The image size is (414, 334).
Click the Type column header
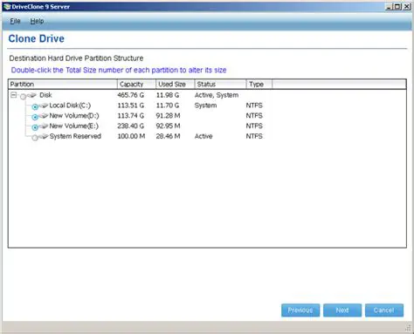pyautogui.click(x=259, y=85)
